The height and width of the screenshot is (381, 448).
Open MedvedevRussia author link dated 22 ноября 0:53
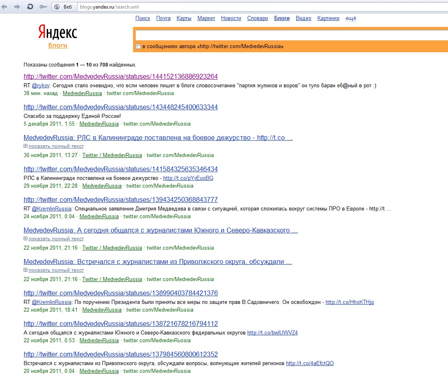[99, 340]
